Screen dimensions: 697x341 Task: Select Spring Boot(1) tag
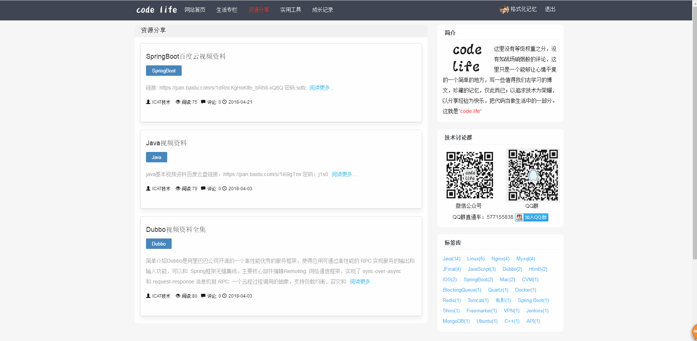[x=534, y=300]
